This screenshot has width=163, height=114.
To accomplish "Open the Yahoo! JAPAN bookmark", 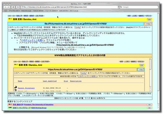I will tap(38, 11).
